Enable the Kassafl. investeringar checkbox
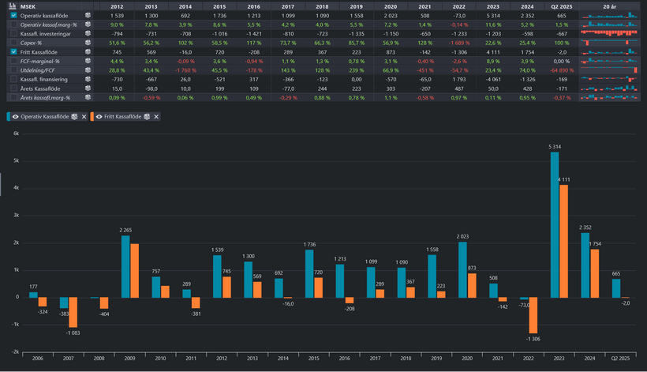647x372 pixels. [13, 34]
